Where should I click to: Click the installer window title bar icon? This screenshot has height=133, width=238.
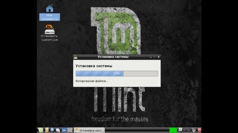pyautogui.click(x=75, y=57)
